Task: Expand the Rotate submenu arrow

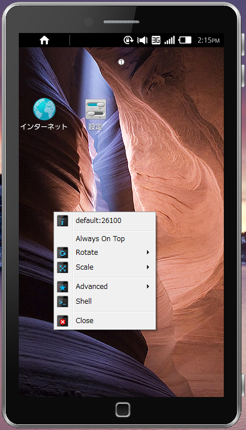Action: pos(148,253)
